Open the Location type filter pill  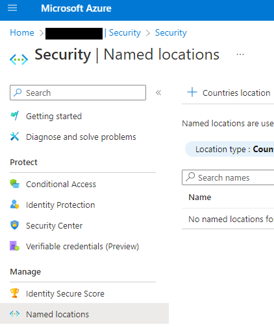tap(230, 149)
